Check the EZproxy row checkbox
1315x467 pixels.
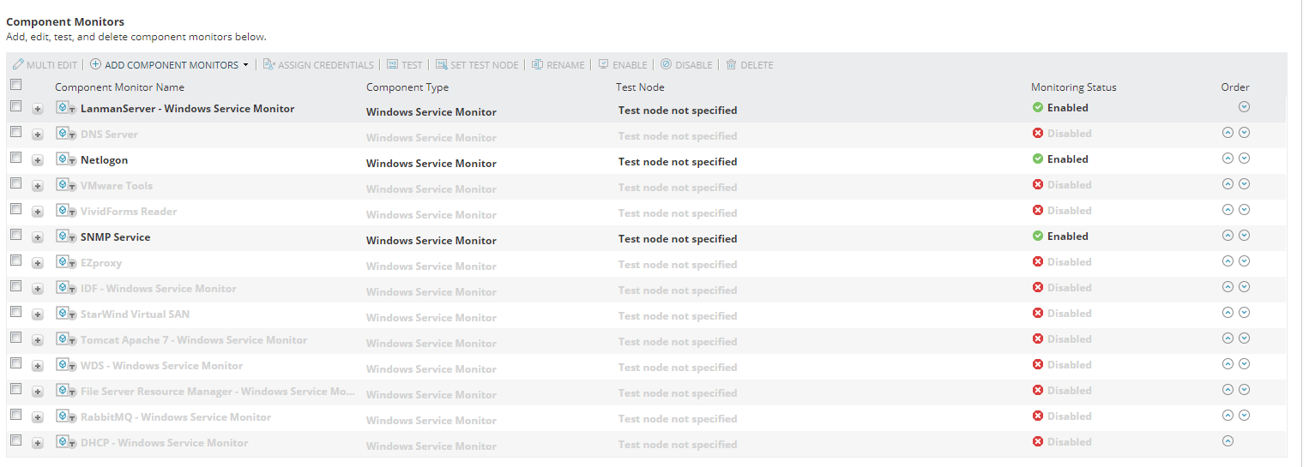tap(15, 261)
